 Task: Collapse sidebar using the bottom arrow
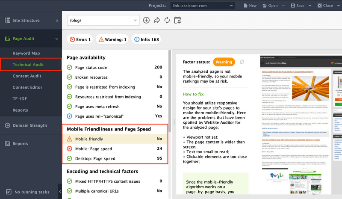[x=60, y=192]
